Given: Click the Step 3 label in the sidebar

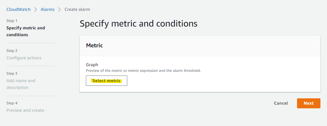Looking at the screenshot, I should pos(12,74).
